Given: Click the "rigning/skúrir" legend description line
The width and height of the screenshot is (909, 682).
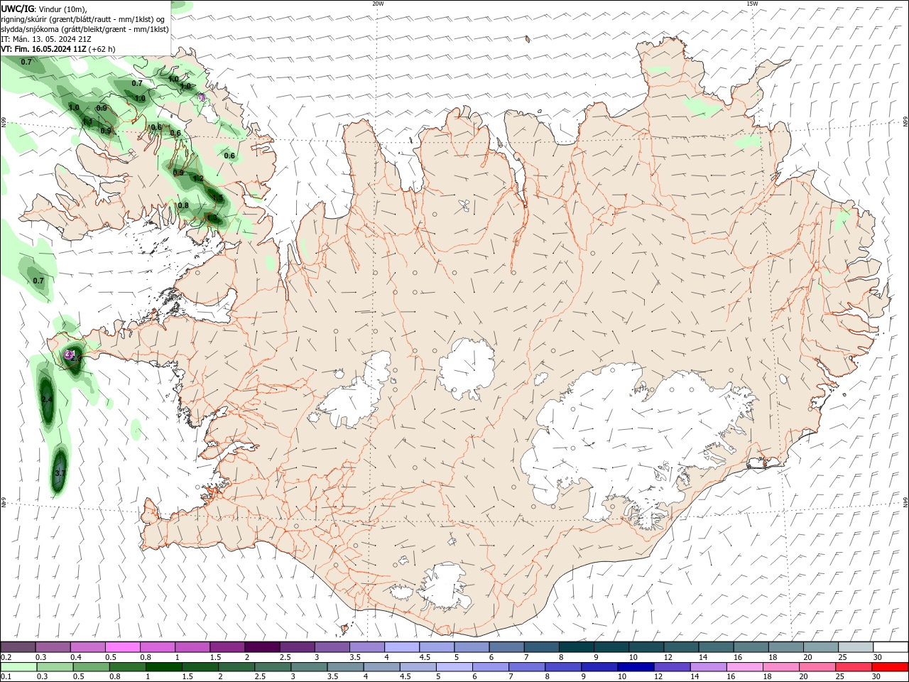Looking at the screenshot, I should click(83, 19).
